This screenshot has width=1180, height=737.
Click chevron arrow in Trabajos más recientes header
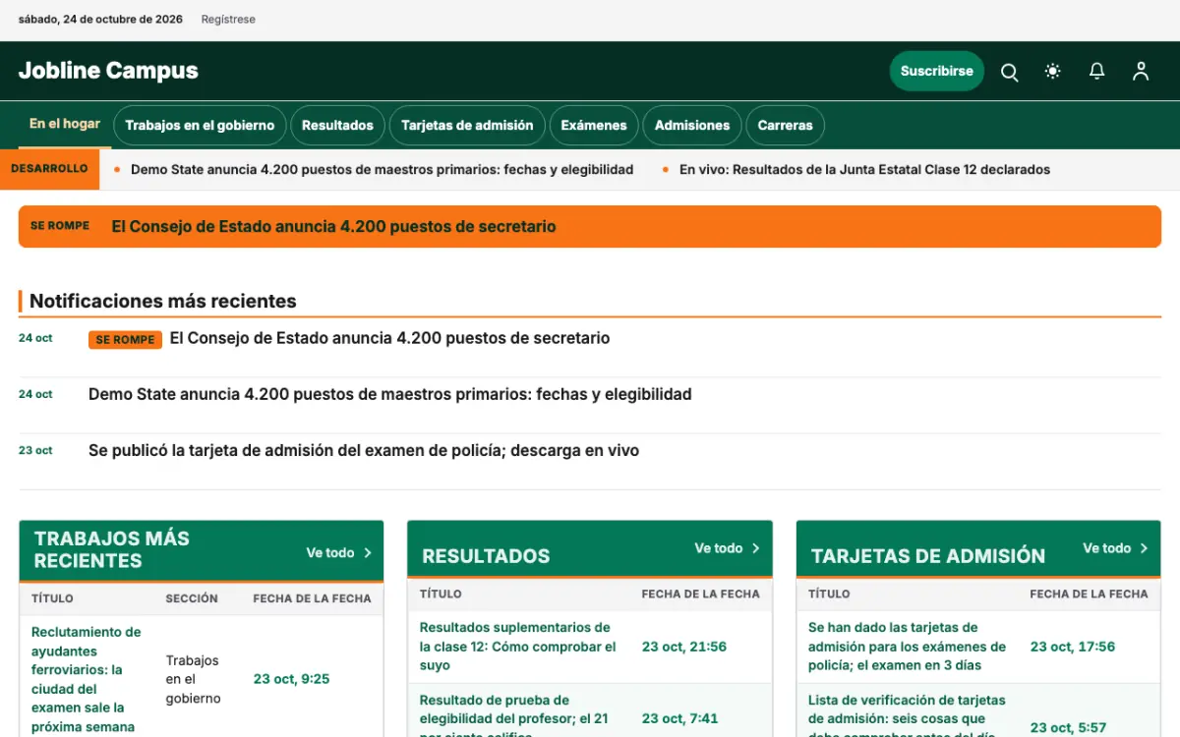[x=368, y=553]
